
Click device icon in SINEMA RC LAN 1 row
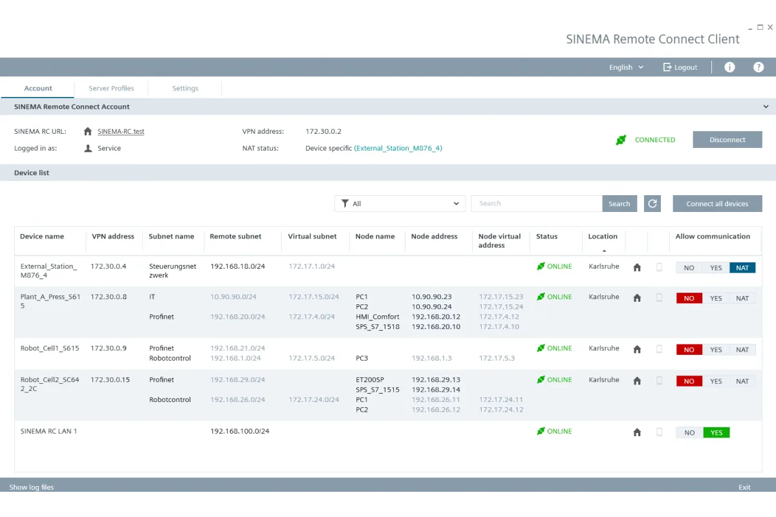click(x=660, y=432)
